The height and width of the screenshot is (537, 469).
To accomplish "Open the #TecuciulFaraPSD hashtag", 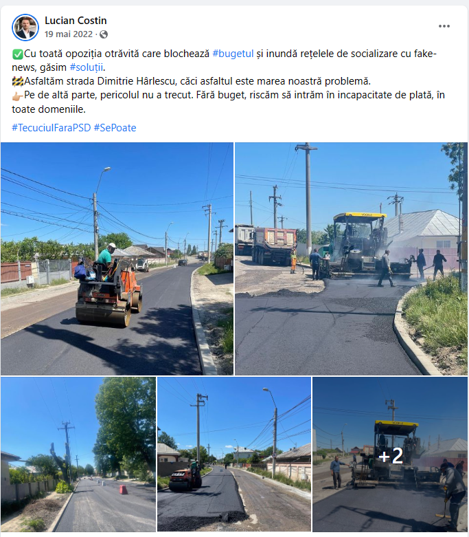I will click(52, 128).
